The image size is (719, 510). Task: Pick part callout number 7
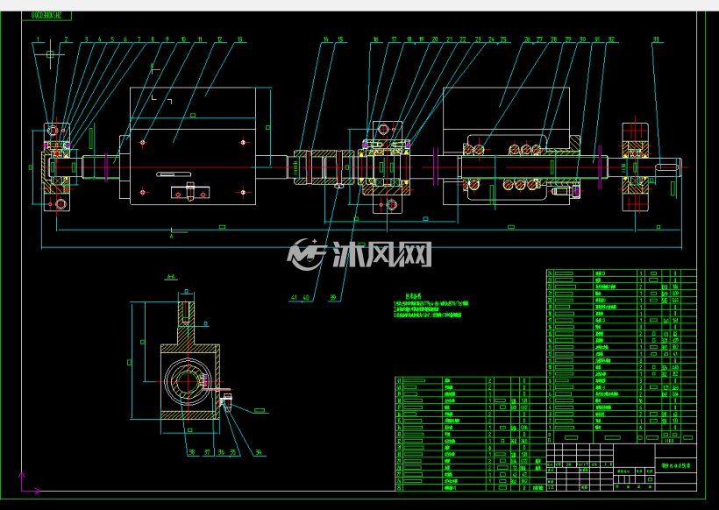pos(139,39)
